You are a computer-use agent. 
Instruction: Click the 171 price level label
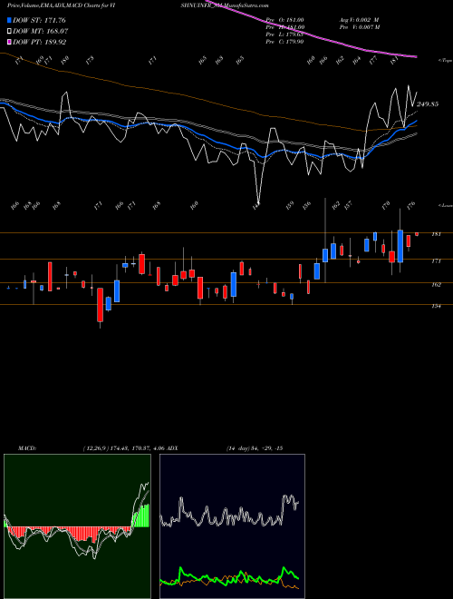(x=436, y=260)
